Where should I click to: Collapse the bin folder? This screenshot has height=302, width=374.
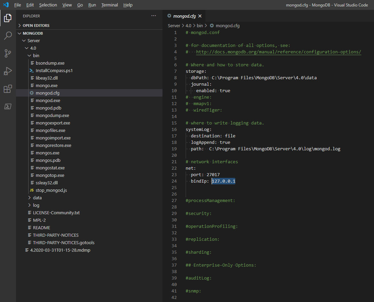point(89,55)
